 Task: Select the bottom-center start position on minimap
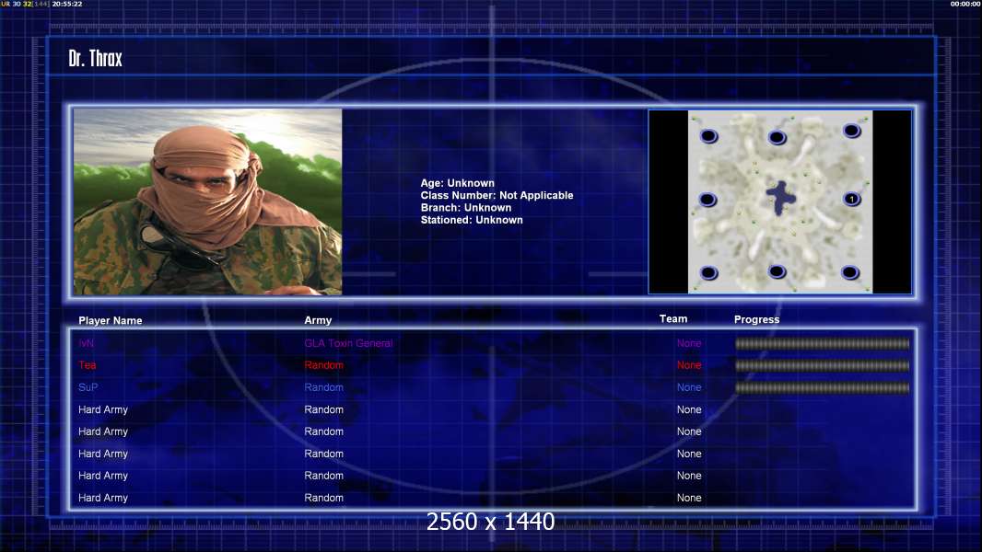coord(777,271)
